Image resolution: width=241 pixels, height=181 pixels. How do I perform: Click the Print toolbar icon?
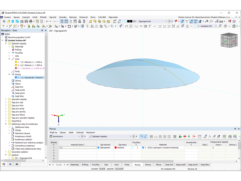point(31,21)
